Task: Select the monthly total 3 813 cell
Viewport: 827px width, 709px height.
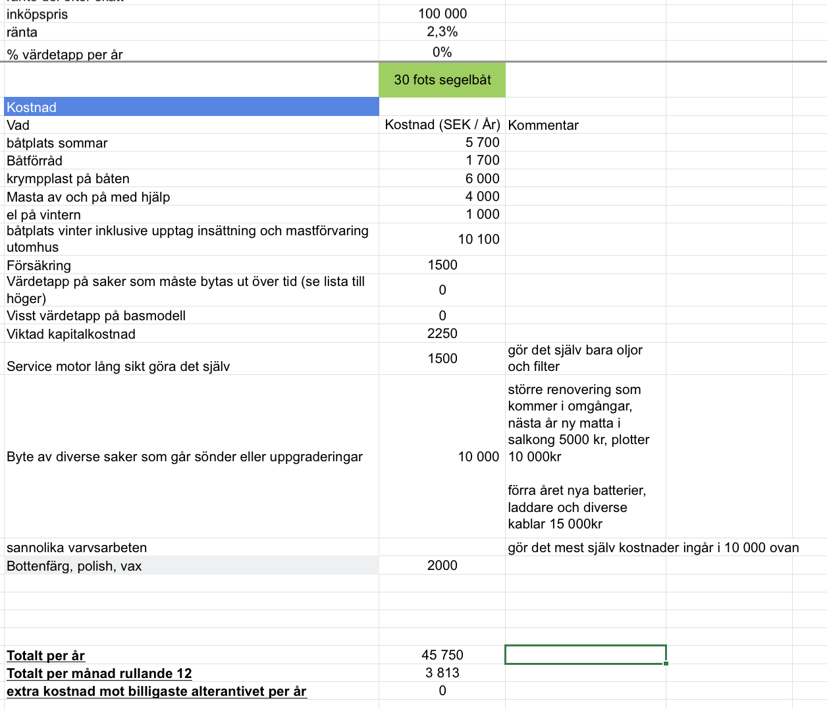Action: point(442,673)
